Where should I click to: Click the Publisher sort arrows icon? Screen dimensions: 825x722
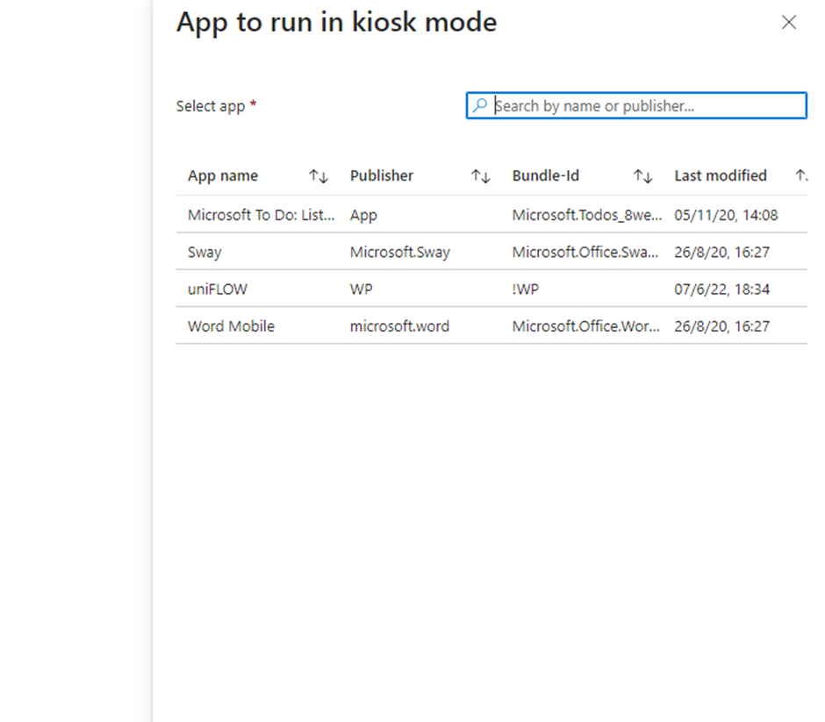[481, 175]
